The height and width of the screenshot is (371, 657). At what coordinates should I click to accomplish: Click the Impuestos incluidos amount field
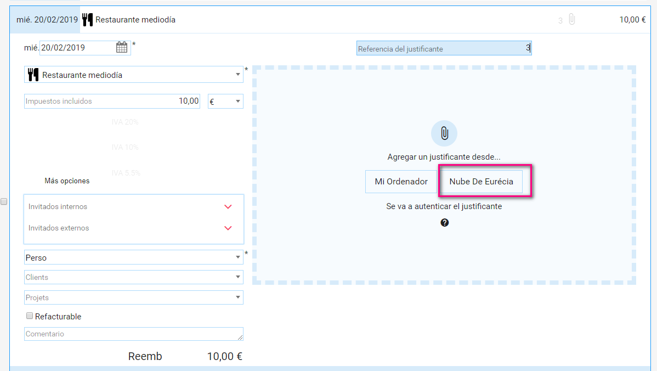(112, 102)
